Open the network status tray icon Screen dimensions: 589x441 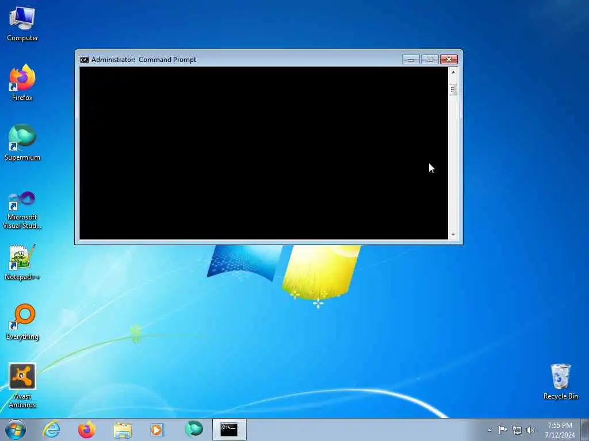tap(517, 430)
